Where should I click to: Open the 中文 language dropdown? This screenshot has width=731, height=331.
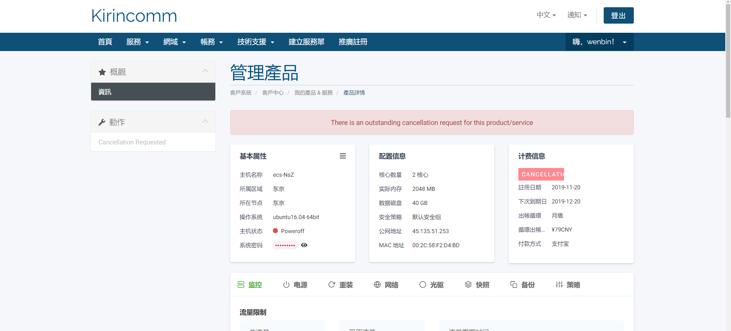(546, 15)
